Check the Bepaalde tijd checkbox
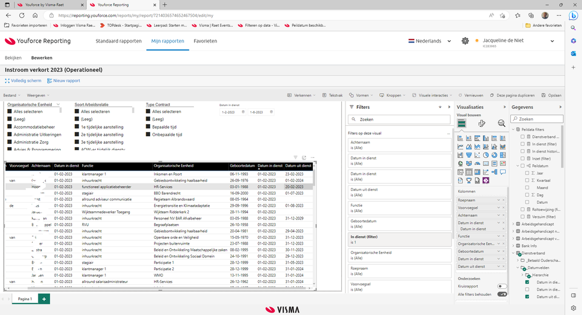 tap(148, 127)
